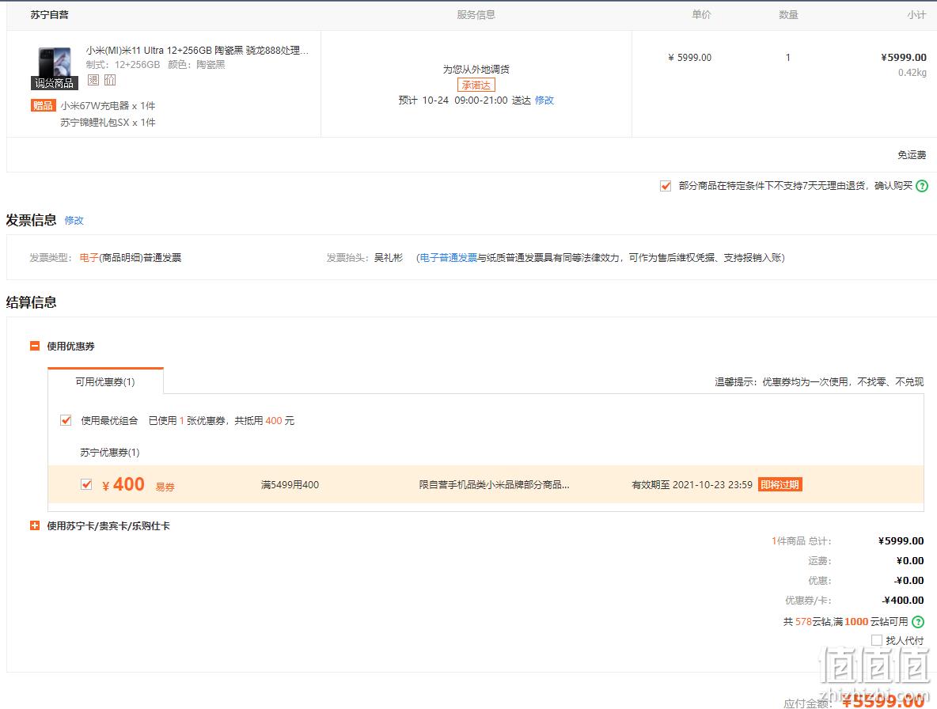
Task: Click the ¥400 coupon amount
Action: click(x=123, y=483)
